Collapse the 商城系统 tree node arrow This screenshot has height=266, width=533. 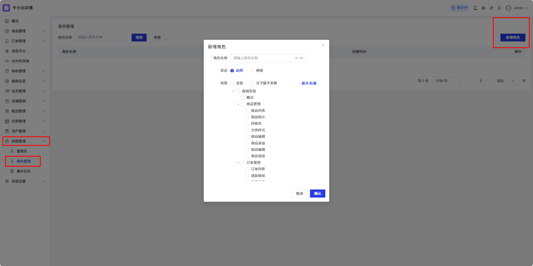click(x=233, y=91)
